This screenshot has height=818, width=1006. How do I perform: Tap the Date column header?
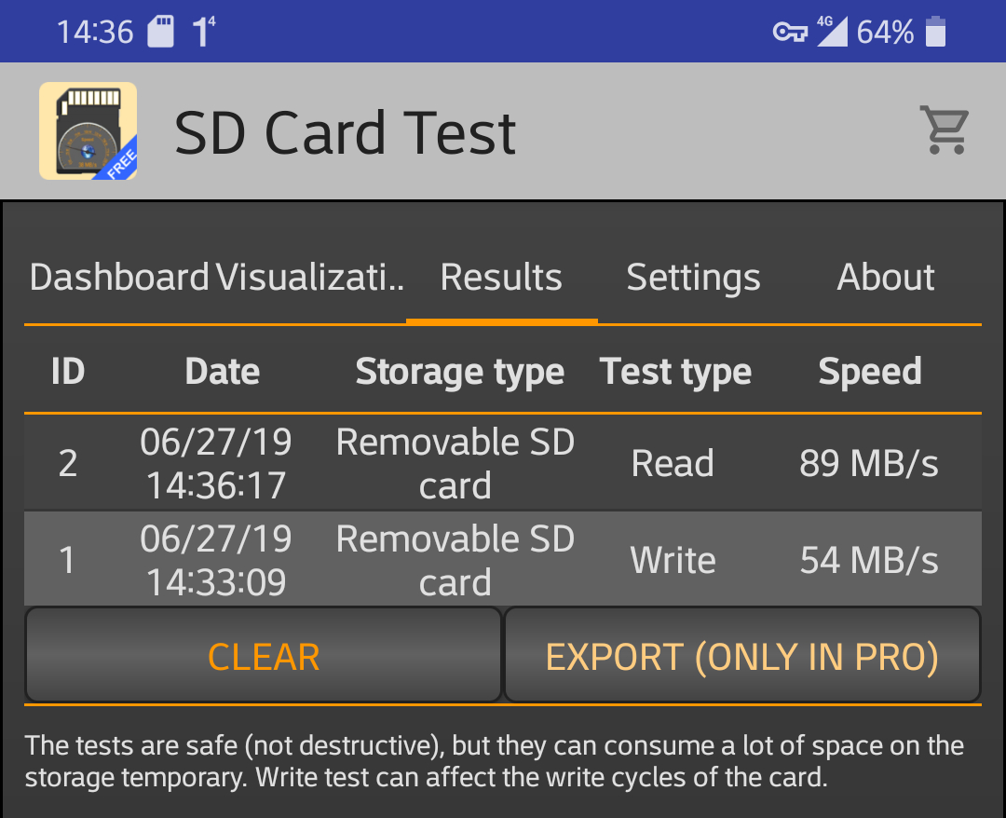coord(222,371)
